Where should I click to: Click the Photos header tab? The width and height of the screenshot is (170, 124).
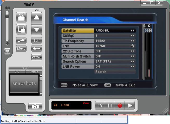coord(25,68)
